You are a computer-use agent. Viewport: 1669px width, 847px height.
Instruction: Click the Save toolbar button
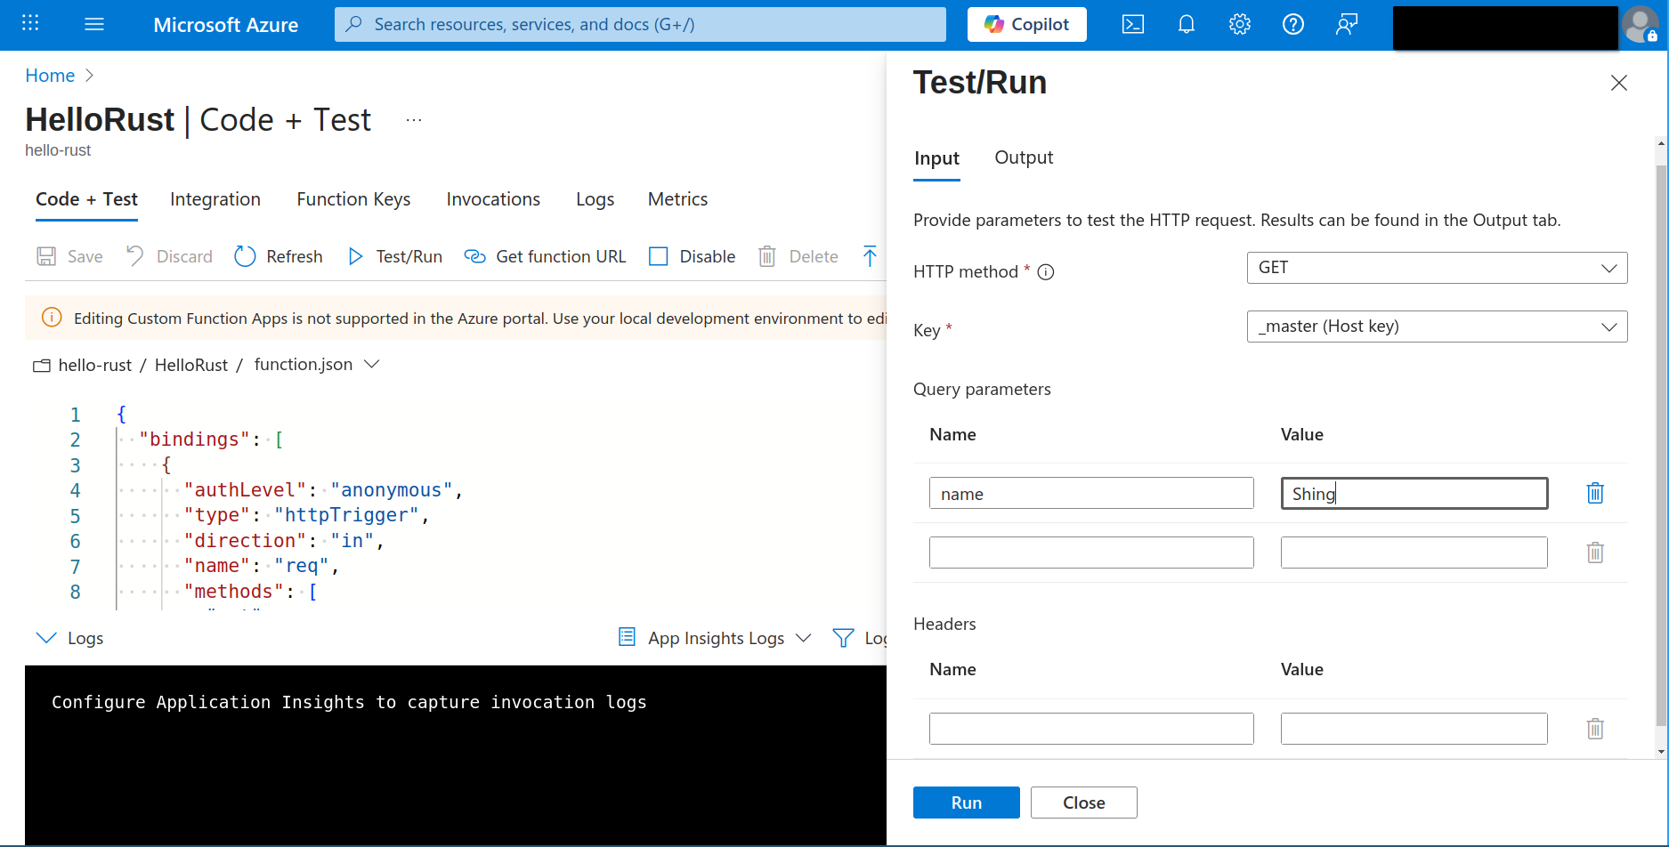[x=69, y=256]
